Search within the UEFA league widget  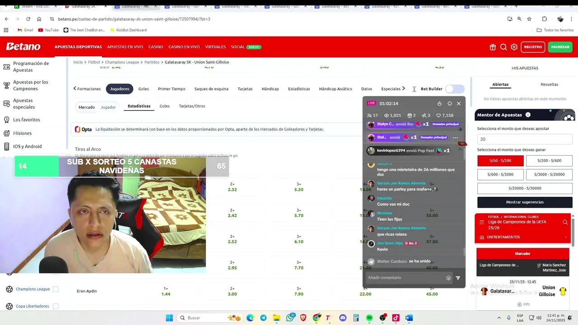click(x=565, y=222)
